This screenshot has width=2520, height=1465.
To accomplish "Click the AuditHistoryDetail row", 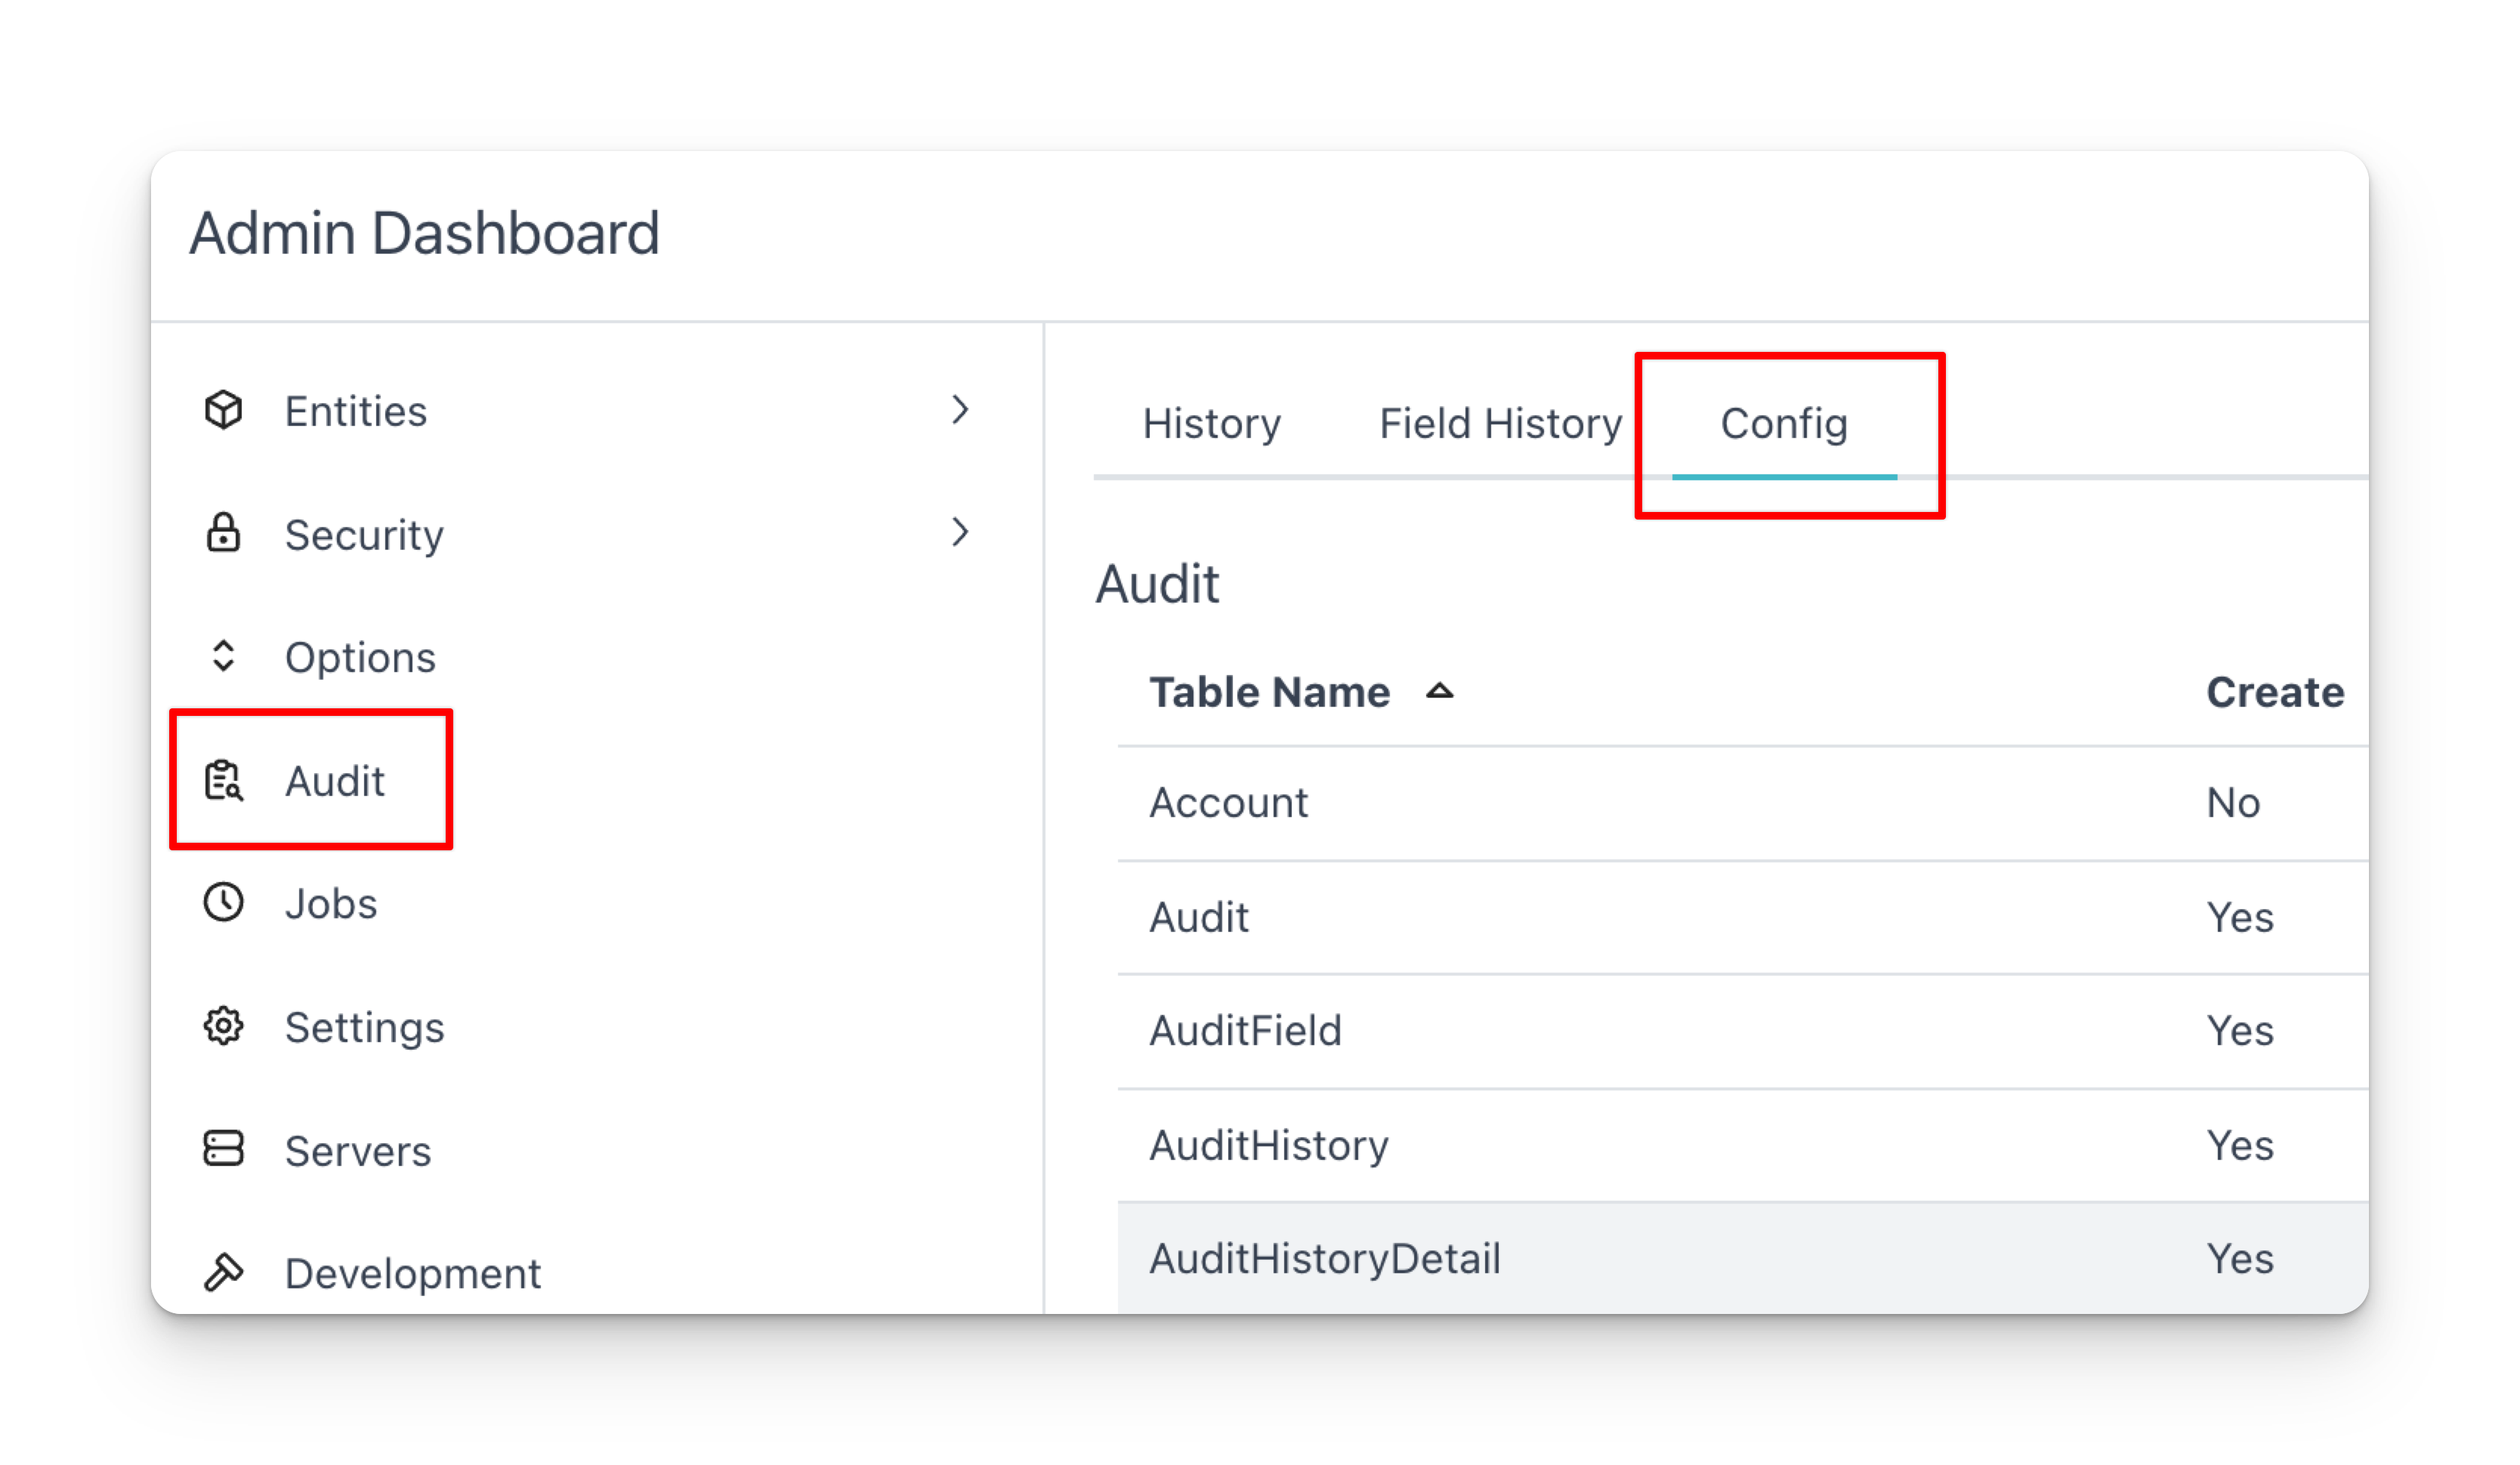I will click(x=1742, y=1259).
